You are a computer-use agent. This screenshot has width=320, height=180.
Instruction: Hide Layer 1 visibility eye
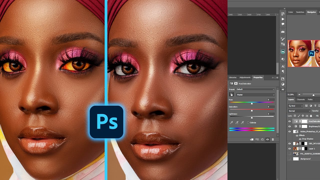click(x=289, y=148)
